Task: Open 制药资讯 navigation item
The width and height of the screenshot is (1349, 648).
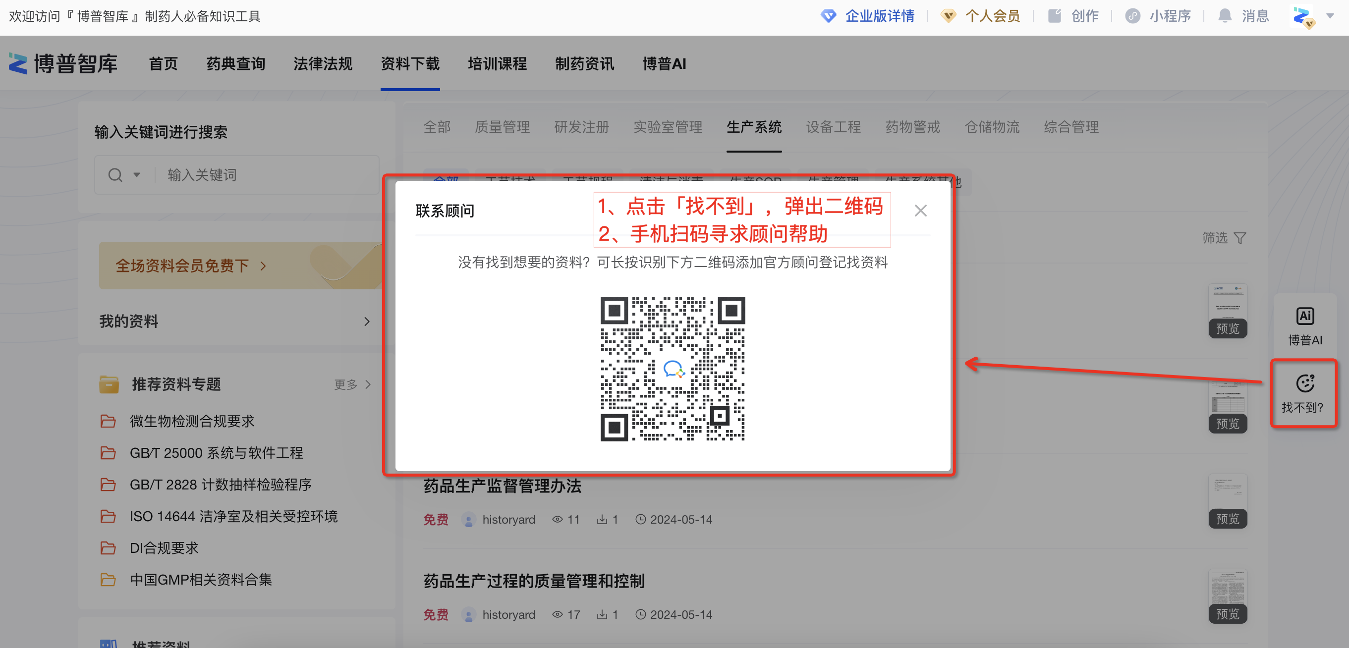Action: point(584,63)
